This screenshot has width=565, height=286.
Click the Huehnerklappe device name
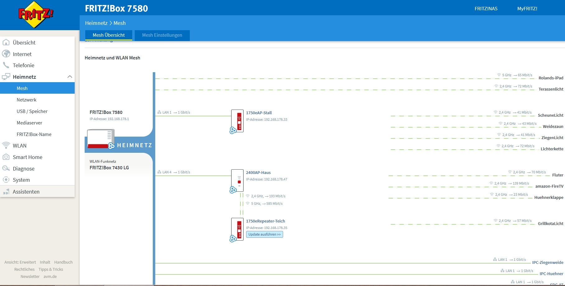[549, 197]
